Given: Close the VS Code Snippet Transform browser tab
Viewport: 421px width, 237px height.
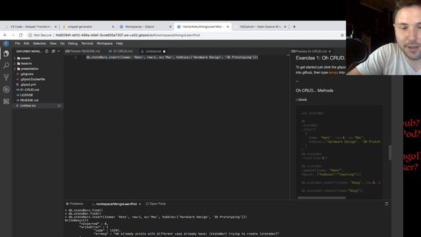Looking at the screenshot, I should (55, 26).
